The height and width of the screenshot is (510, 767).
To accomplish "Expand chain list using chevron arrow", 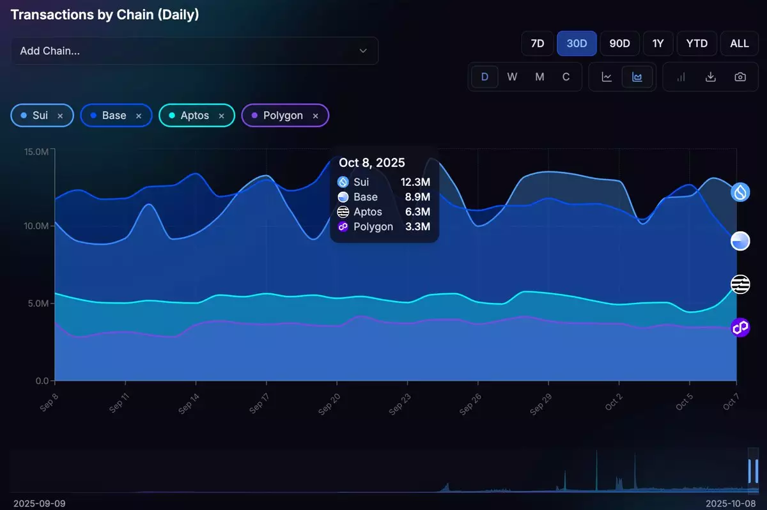I will 363,51.
